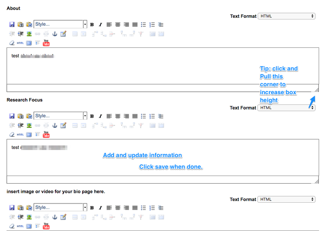Open Text Format dropdown for bio image section
The image size is (325, 231).
tap(286, 199)
